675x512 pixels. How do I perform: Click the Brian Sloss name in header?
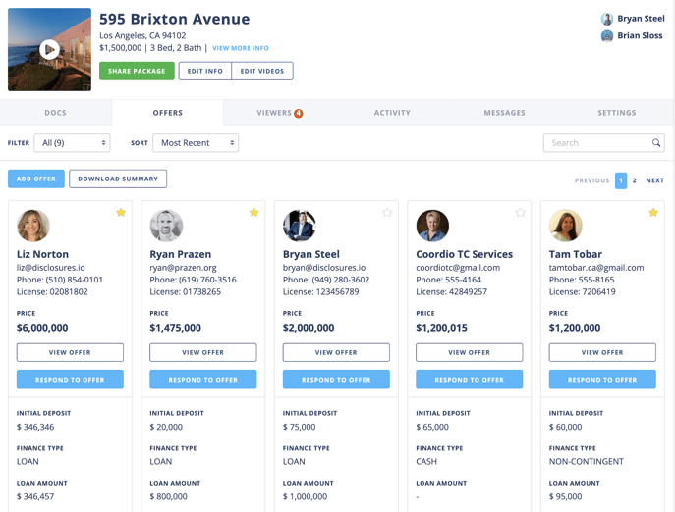[x=640, y=35]
